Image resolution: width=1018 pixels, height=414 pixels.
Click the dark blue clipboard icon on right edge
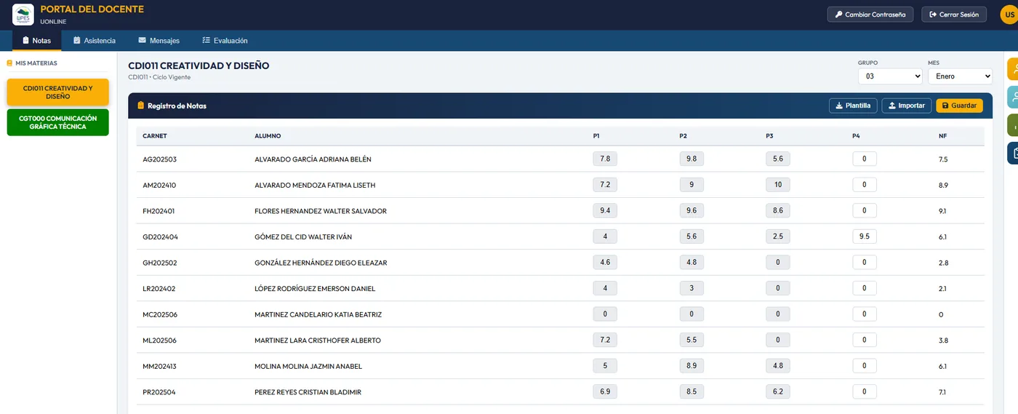pos(1012,154)
